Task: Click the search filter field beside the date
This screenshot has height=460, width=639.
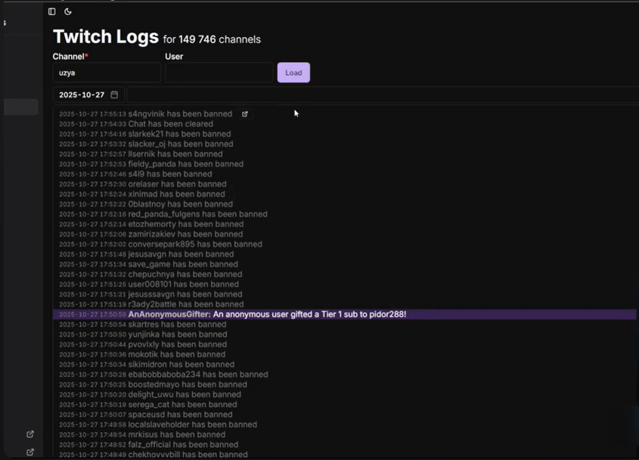Action: click(x=382, y=95)
